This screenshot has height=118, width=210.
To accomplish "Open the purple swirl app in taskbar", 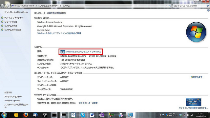I will click(102, 115).
